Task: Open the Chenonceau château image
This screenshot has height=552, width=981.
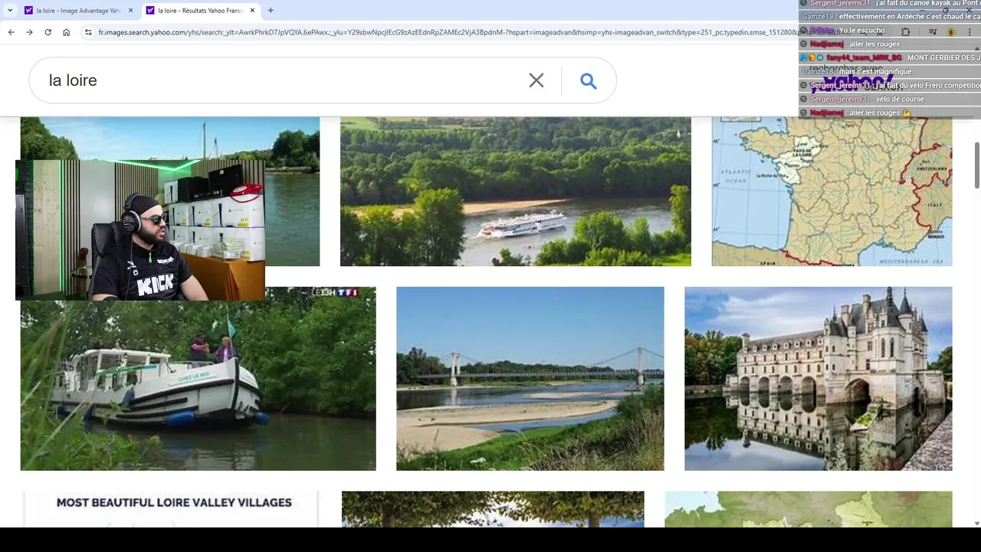Action: 818,379
